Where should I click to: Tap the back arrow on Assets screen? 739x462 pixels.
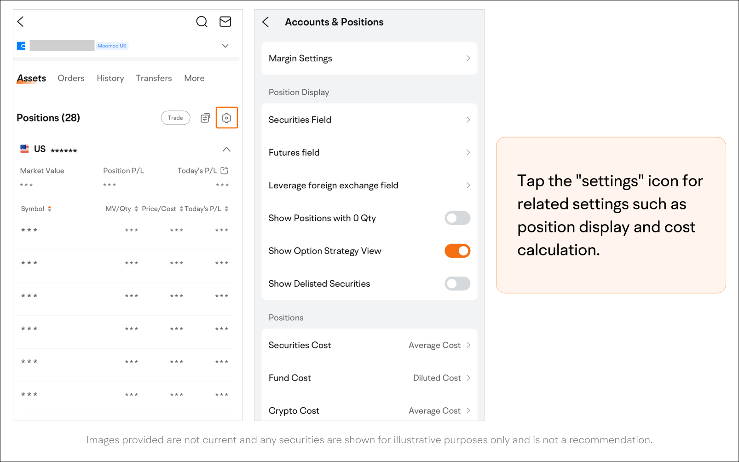pos(20,22)
